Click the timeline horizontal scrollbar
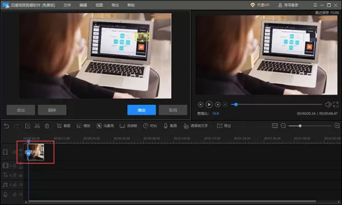This screenshot has width=342, height=205. (x=172, y=202)
